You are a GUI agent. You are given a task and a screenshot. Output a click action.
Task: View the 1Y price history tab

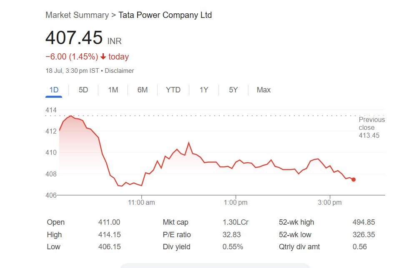203,90
